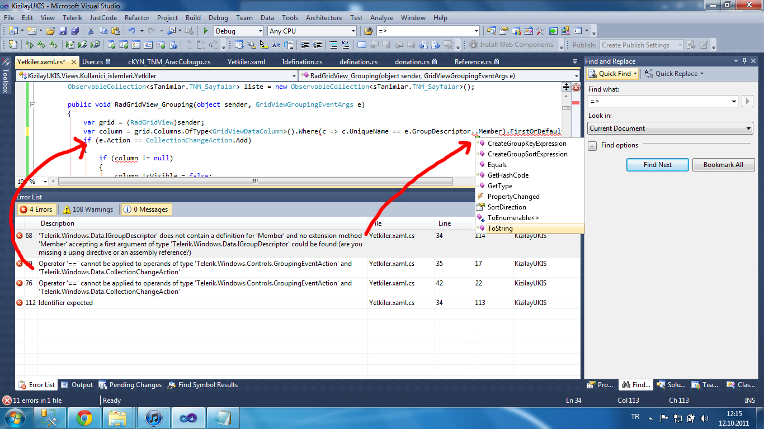Toggle the 108 Warnings filter
764x429 pixels.
click(87, 209)
